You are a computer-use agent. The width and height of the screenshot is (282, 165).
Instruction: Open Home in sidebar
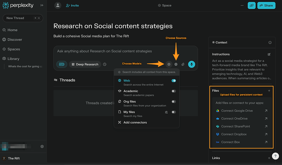coord(10,30)
